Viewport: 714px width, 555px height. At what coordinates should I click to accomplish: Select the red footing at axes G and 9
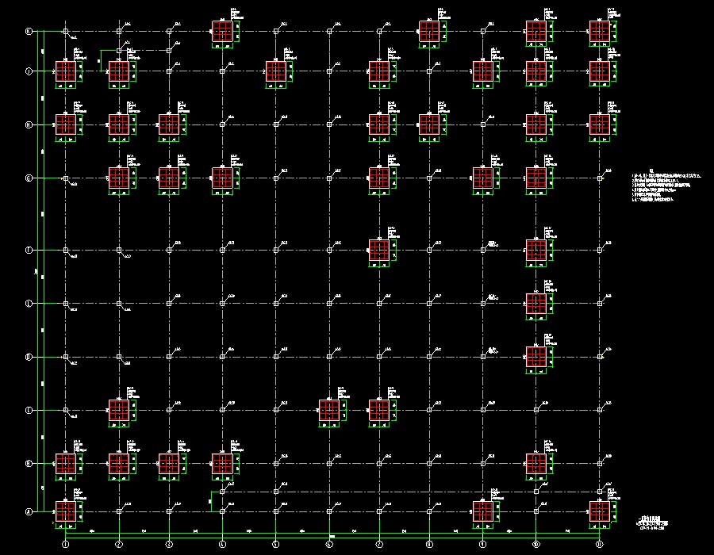483,178
